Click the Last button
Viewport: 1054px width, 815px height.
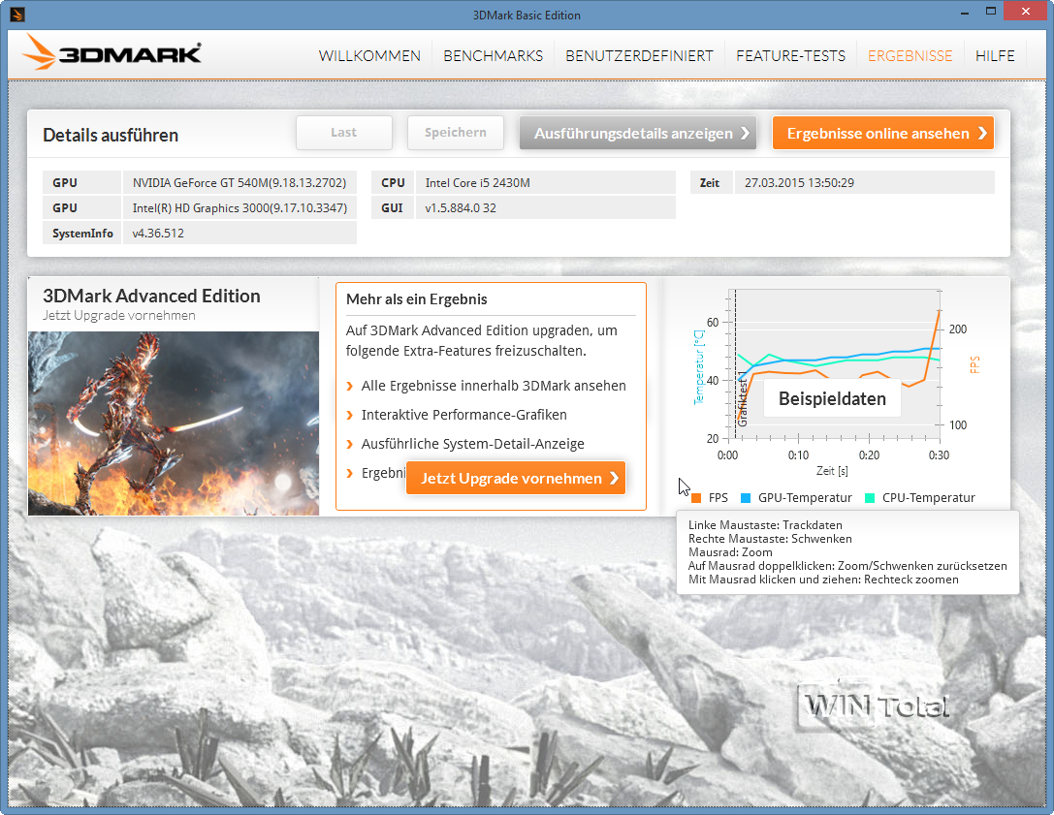pos(343,133)
